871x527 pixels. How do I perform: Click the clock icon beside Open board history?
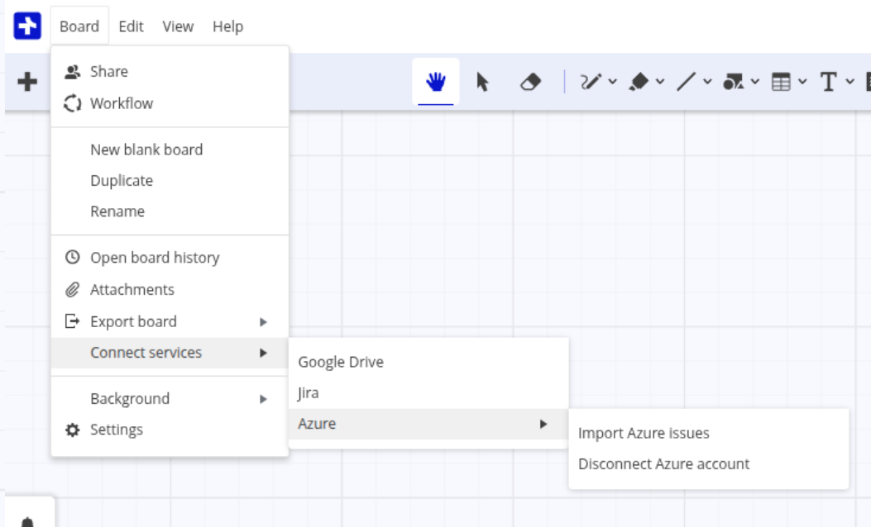[x=72, y=258]
